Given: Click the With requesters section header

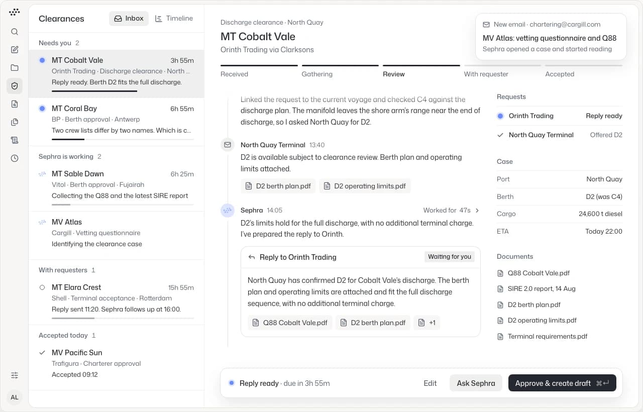Looking at the screenshot, I should tap(67, 270).
